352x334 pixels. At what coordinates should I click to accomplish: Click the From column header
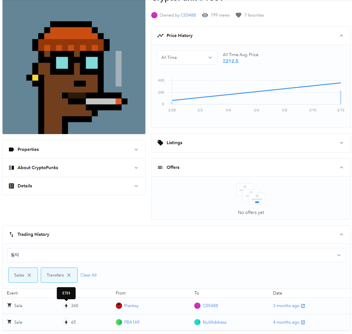pos(121,293)
